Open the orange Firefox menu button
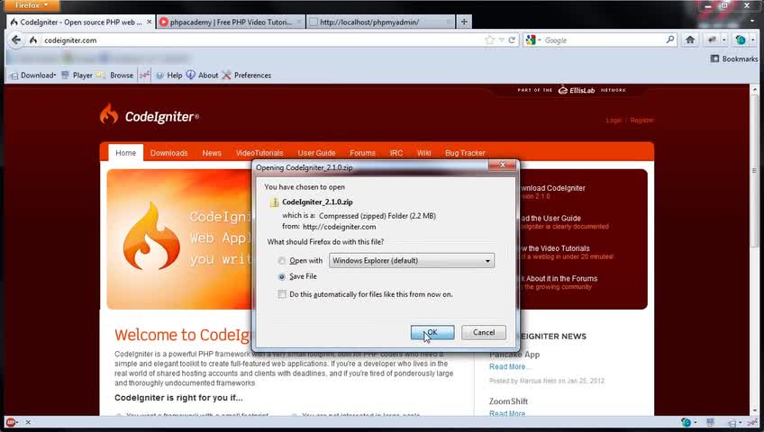 click(31, 5)
